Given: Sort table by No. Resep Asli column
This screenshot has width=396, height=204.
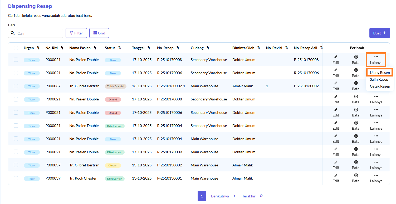Looking at the screenshot, I should 321,48.
